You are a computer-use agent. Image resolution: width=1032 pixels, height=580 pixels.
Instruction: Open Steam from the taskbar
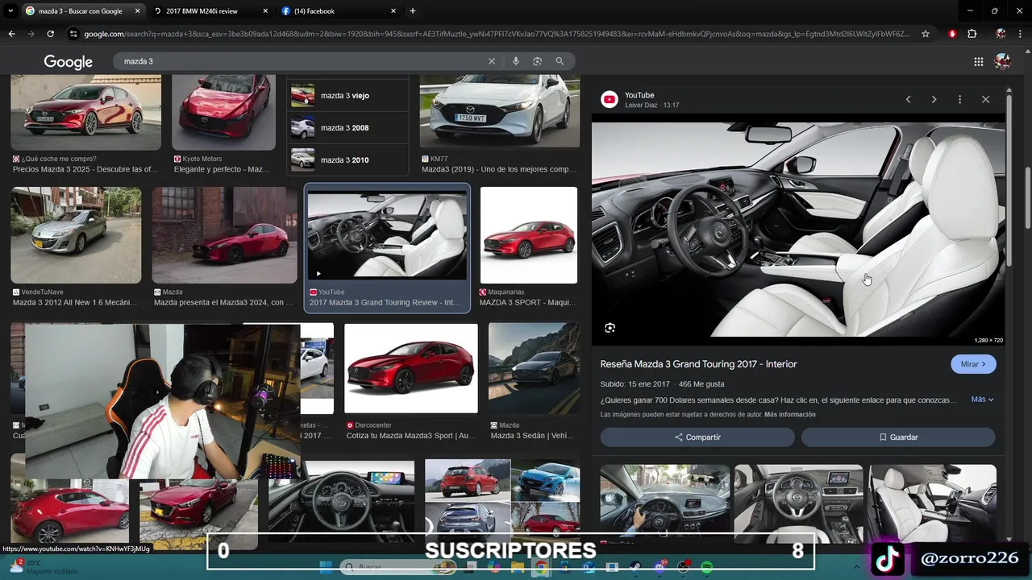coord(635,568)
